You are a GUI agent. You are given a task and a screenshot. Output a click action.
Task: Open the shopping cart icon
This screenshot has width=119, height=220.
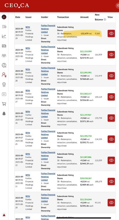click(4, 104)
